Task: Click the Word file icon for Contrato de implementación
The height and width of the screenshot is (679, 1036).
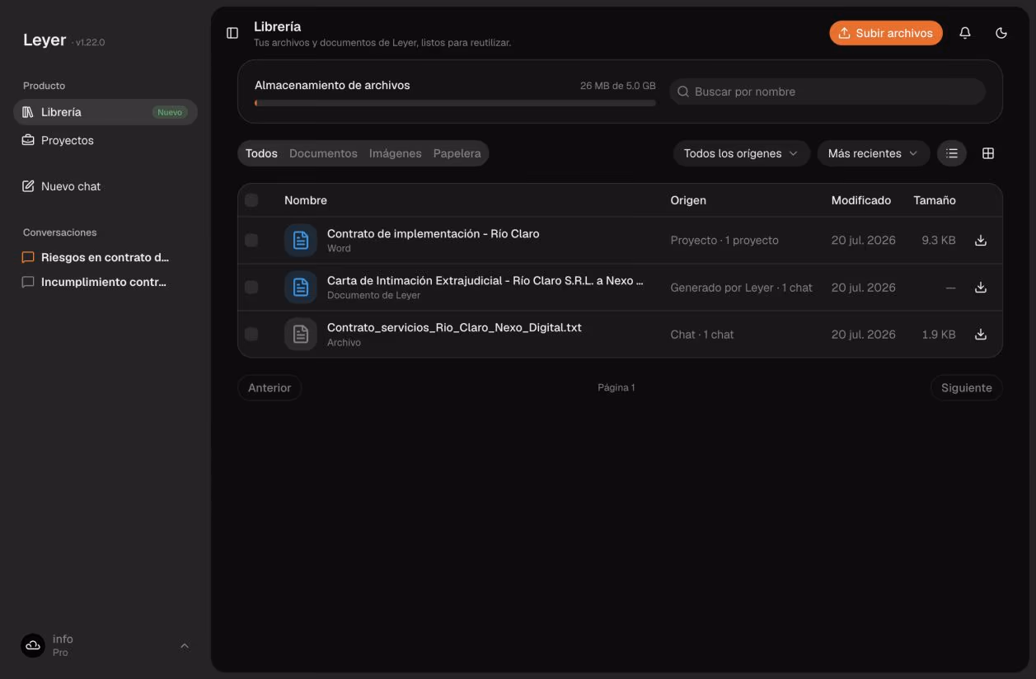Action: (301, 241)
